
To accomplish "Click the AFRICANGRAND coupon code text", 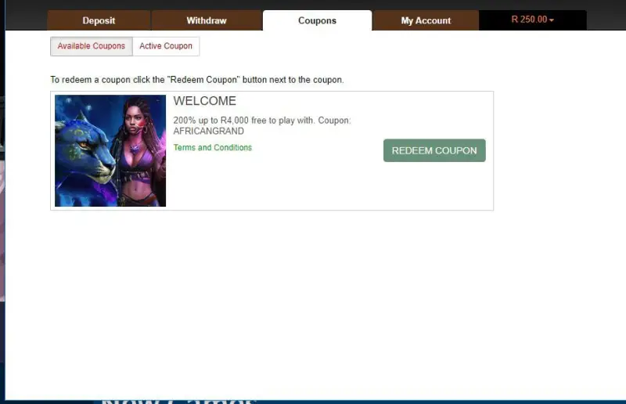I will 208,131.
